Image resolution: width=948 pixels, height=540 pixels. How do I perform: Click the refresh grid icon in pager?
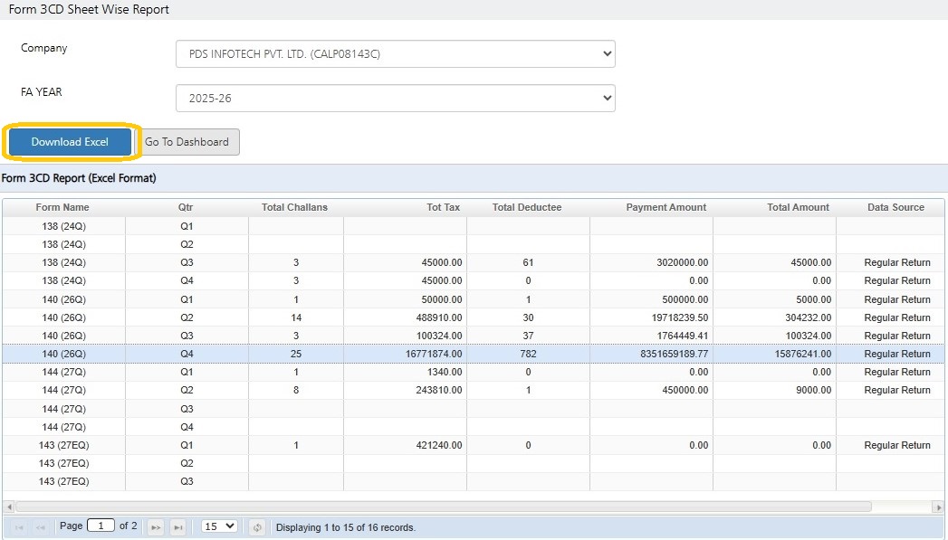point(257,527)
